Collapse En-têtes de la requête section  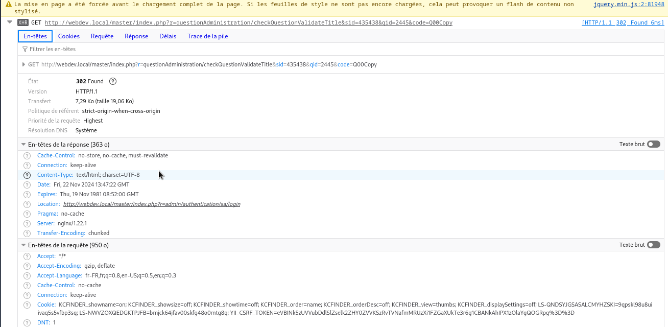[x=23, y=245]
